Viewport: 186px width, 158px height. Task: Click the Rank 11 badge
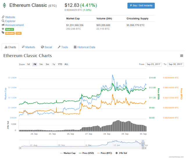[x=10, y=29]
